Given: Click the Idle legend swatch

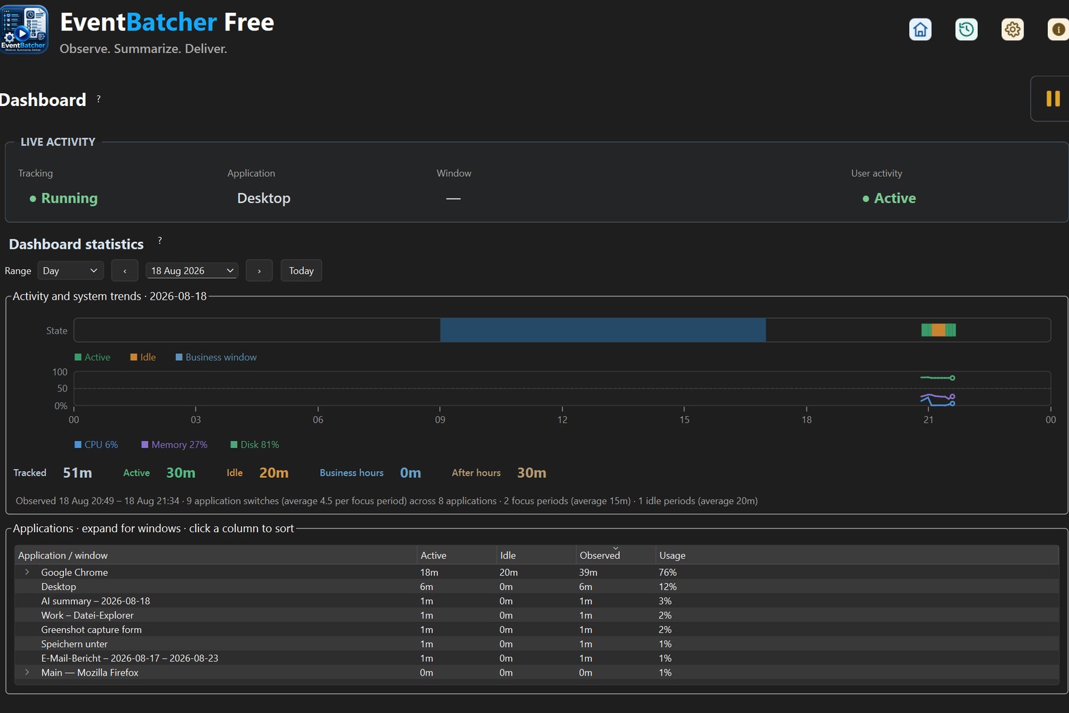Looking at the screenshot, I should [134, 358].
